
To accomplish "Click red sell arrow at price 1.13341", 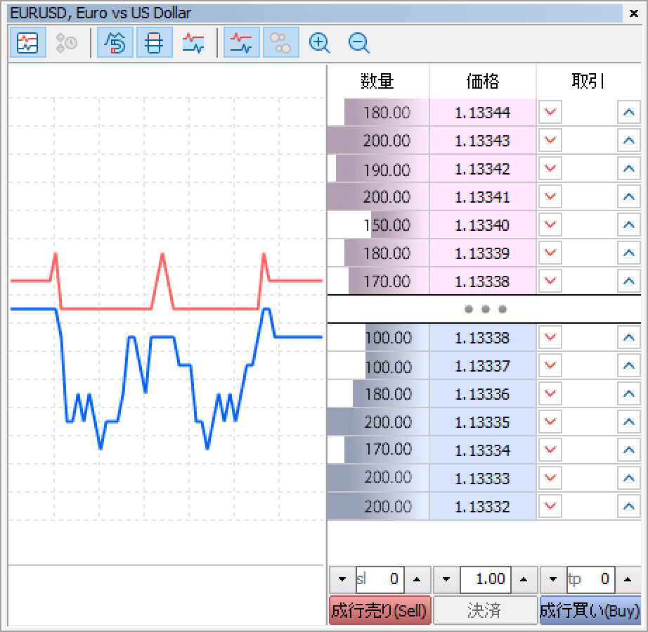I will pyautogui.click(x=550, y=196).
